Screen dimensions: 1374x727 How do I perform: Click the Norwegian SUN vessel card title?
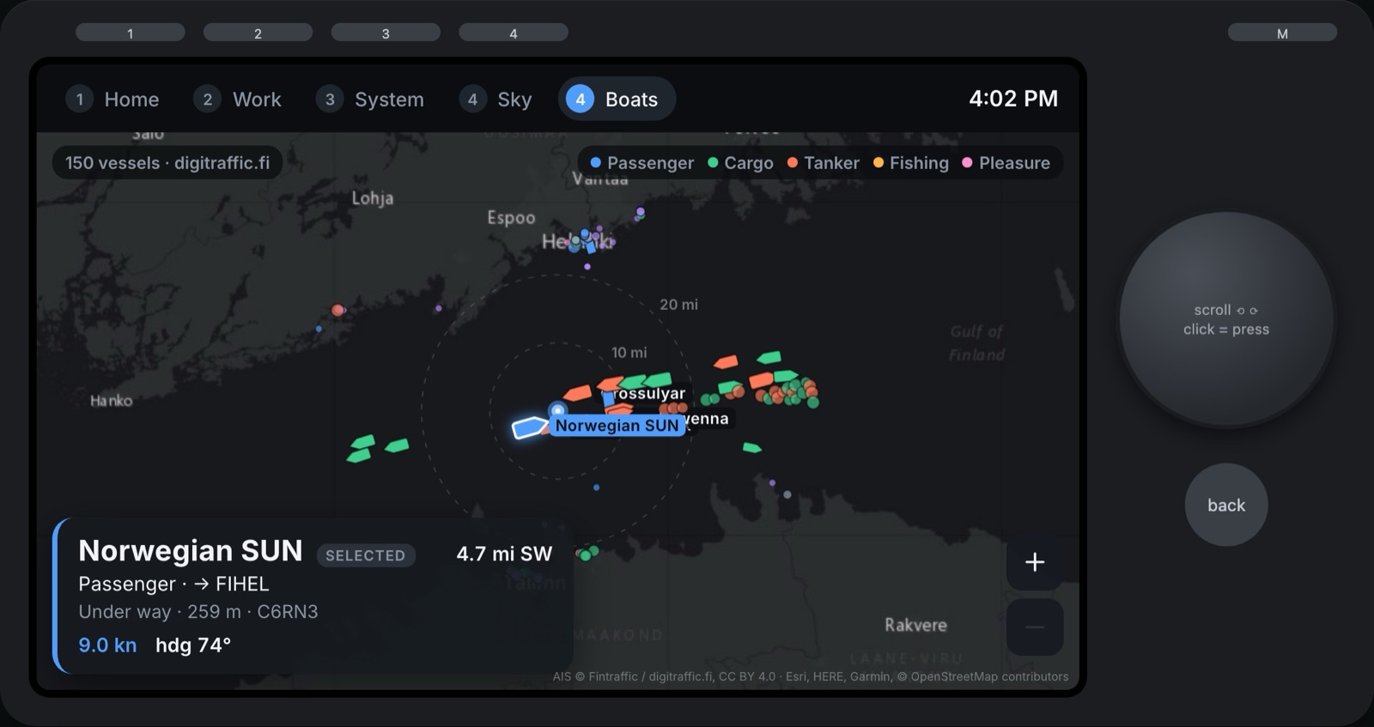(191, 550)
